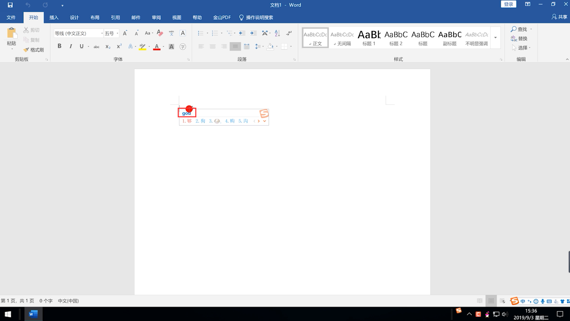This screenshot has width=570, height=321.
Task: Open the References (引用) tab
Action: 115,18
